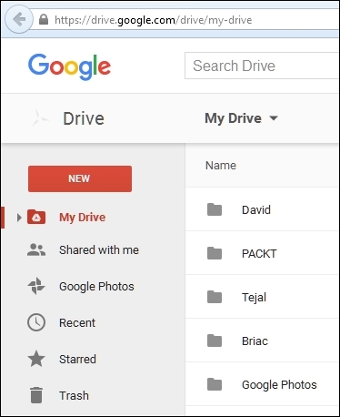Click the Trash bin icon
The image size is (340, 417).
point(36,395)
